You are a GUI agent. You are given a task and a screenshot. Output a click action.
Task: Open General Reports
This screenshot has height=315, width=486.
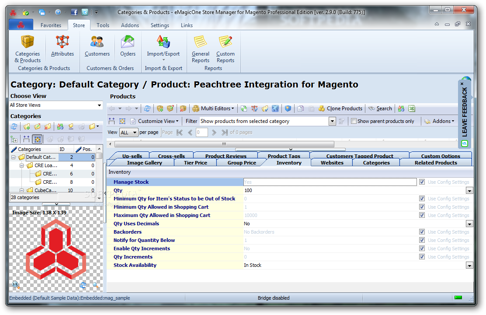pos(200,49)
